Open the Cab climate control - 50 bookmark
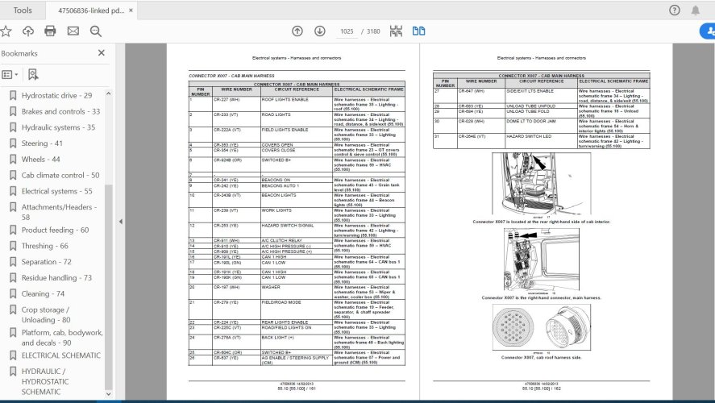This screenshot has width=715, height=403. tap(60, 175)
